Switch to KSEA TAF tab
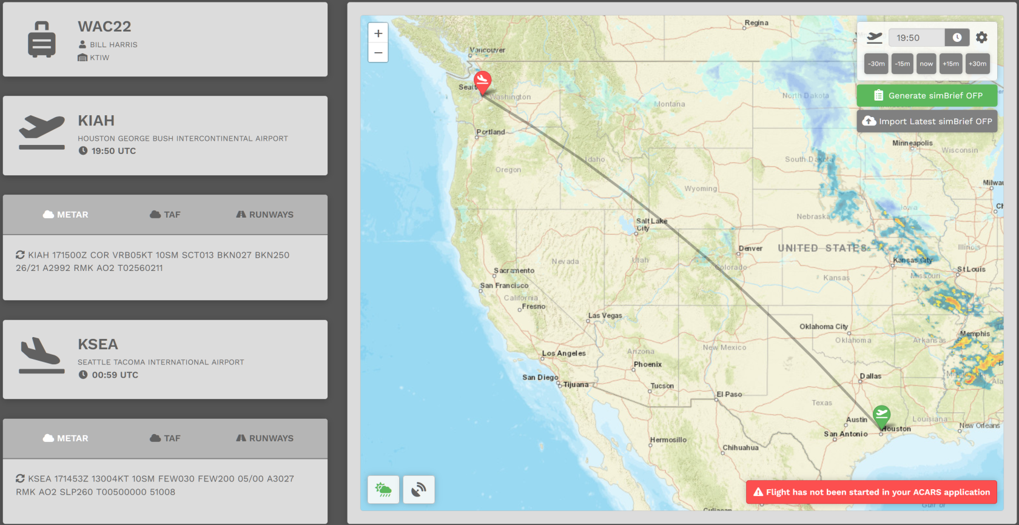The image size is (1019, 525). coord(165,438)
